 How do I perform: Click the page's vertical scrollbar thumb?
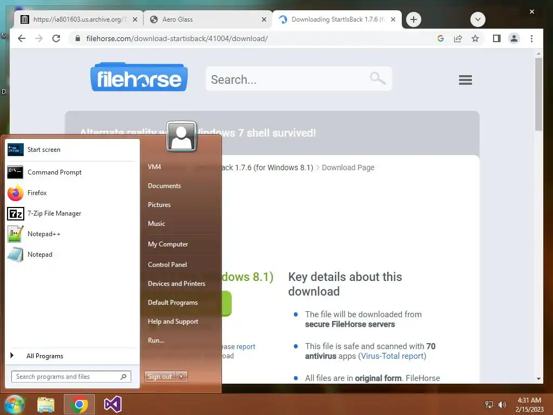538,95
